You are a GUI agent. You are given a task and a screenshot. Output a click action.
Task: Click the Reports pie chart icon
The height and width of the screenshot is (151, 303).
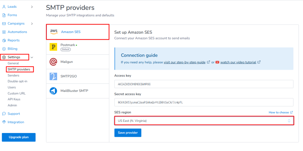[x=4, y=40]
